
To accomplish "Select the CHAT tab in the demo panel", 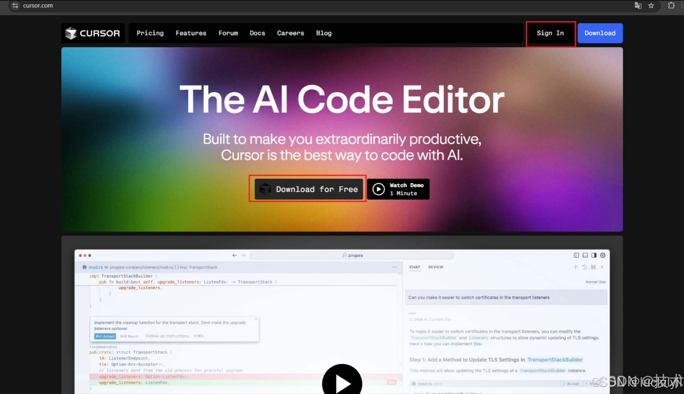I will [415, 267].
